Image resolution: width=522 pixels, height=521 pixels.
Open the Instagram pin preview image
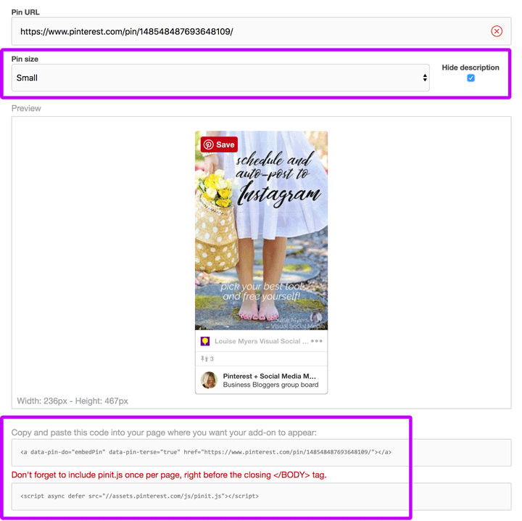point(261,230)
